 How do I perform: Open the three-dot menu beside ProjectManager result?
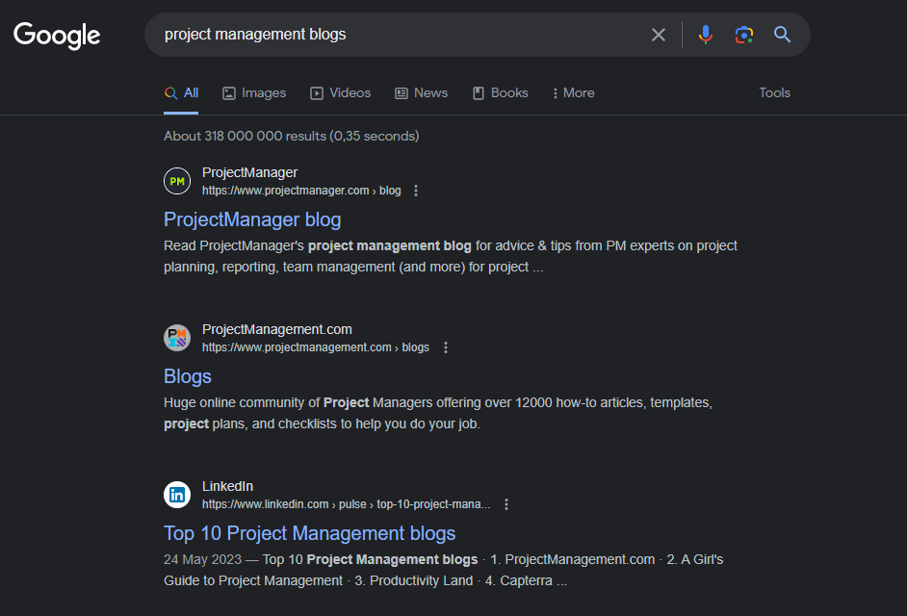click(x=415, y=190)
